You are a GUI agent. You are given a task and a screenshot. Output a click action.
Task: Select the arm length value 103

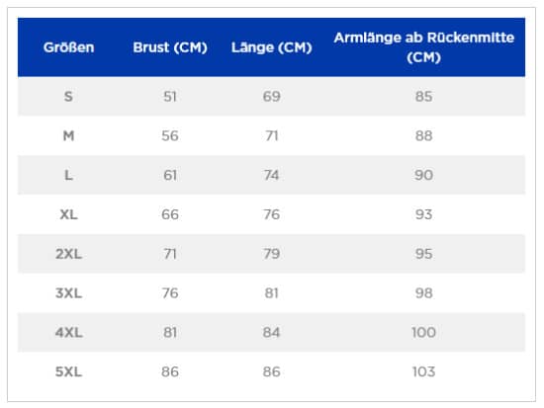pos(424,372)
